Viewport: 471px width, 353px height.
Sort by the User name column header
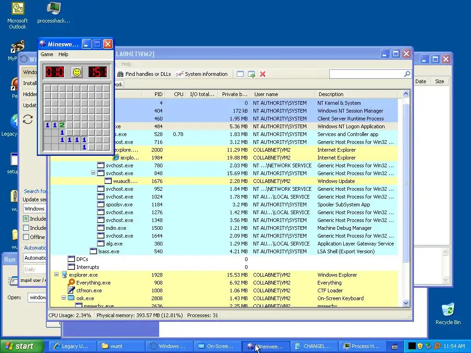coord(282,94)
